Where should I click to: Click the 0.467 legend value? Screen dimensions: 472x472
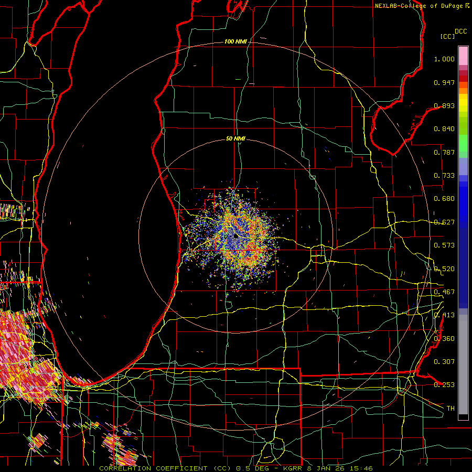[x=444, y=292]
